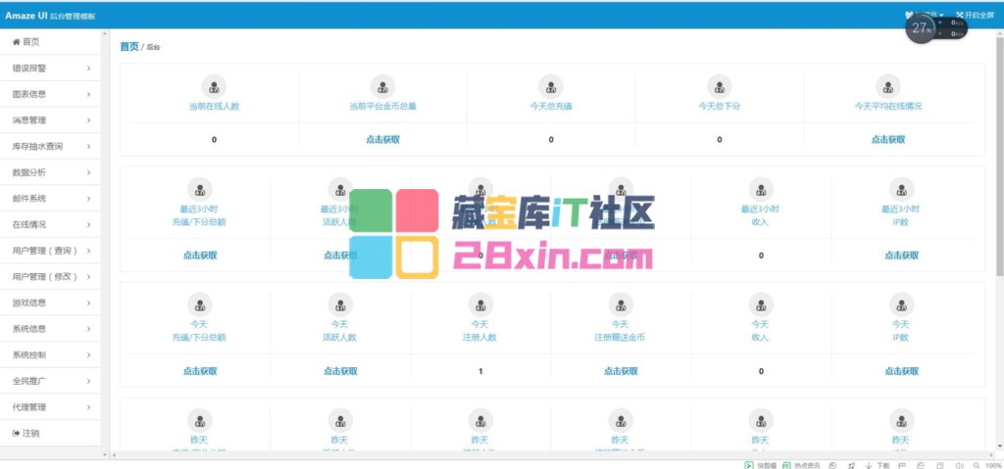Click the speaker mute icon in status bar
Screen dimensions: 1004x469
click(959, 465)
